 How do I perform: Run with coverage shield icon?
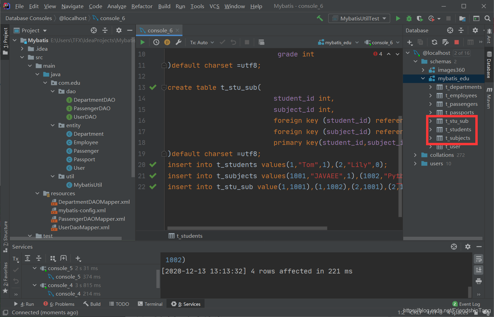pyautogui.click(x=420, y=18)
